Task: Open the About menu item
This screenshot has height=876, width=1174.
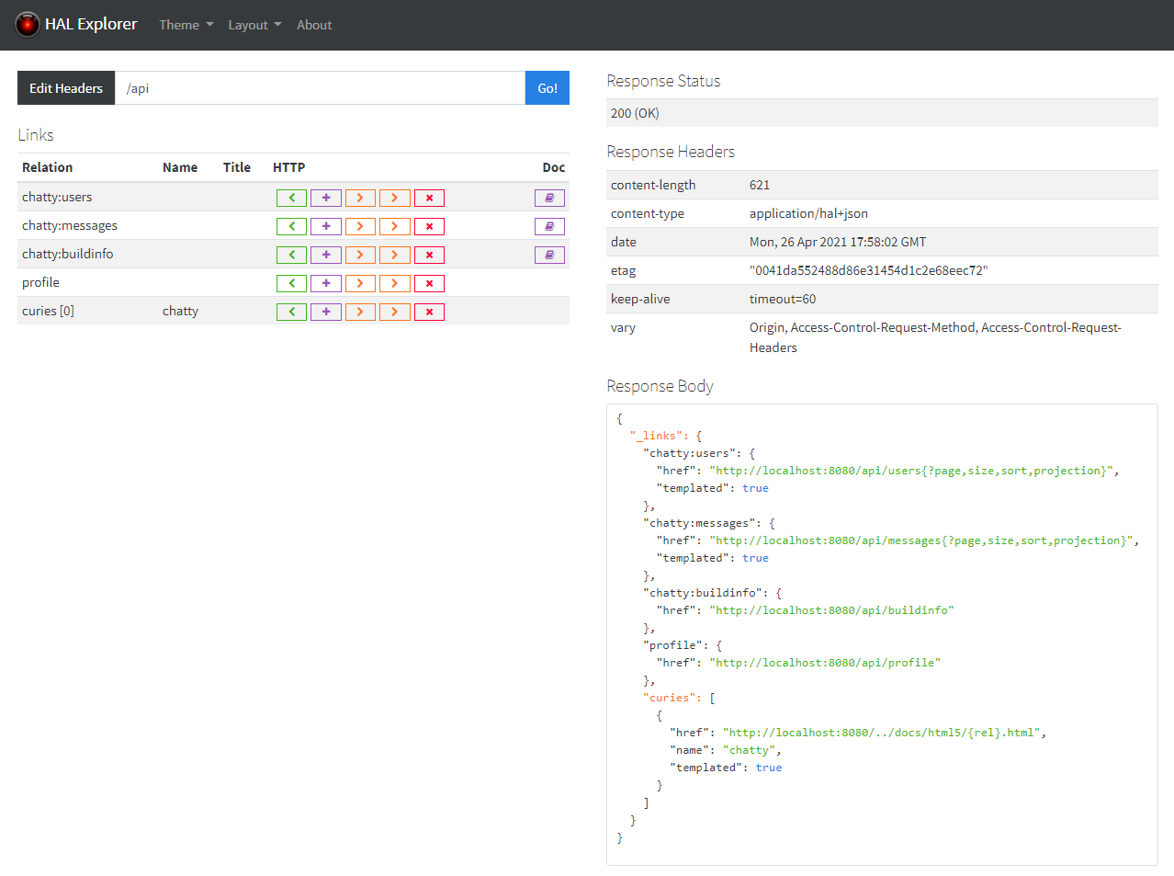Action: pos(314,25)
